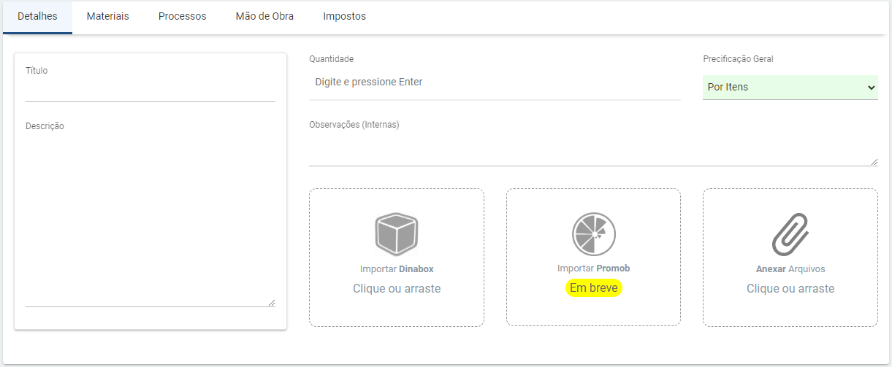Click the paperclip attach files icon
892x367 pixels.
pyautogui.click(x=790, y=233)
